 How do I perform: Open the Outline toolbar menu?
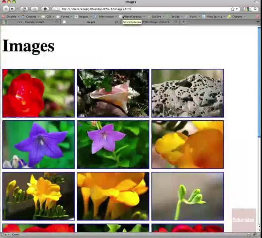pos(156,17)
